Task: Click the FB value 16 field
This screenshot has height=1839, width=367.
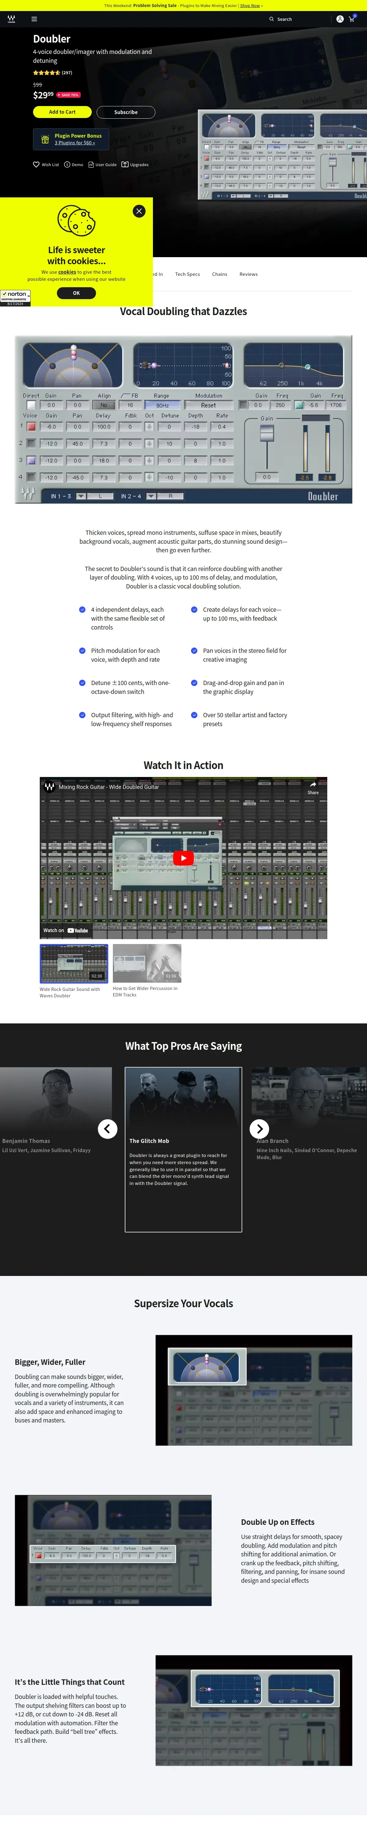Action: coord(130,405)
